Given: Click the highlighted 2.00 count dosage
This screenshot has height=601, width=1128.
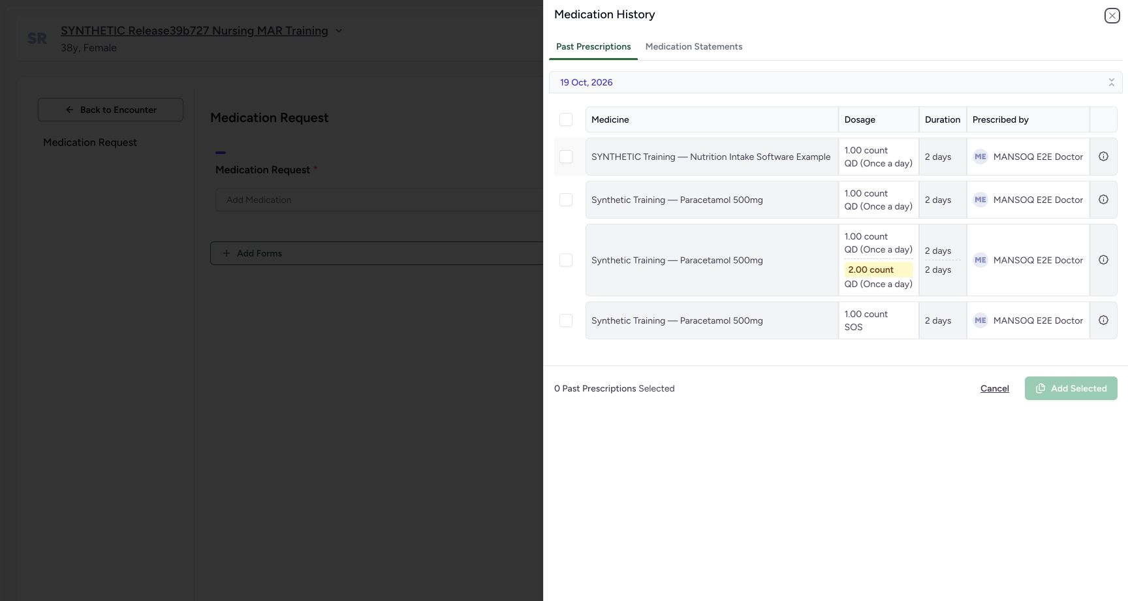Looking at the screenshot, I should pyautogui.click(x=878, y=270).
